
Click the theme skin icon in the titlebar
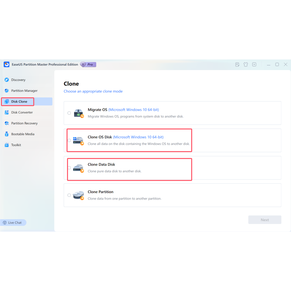tap(246, 64)
